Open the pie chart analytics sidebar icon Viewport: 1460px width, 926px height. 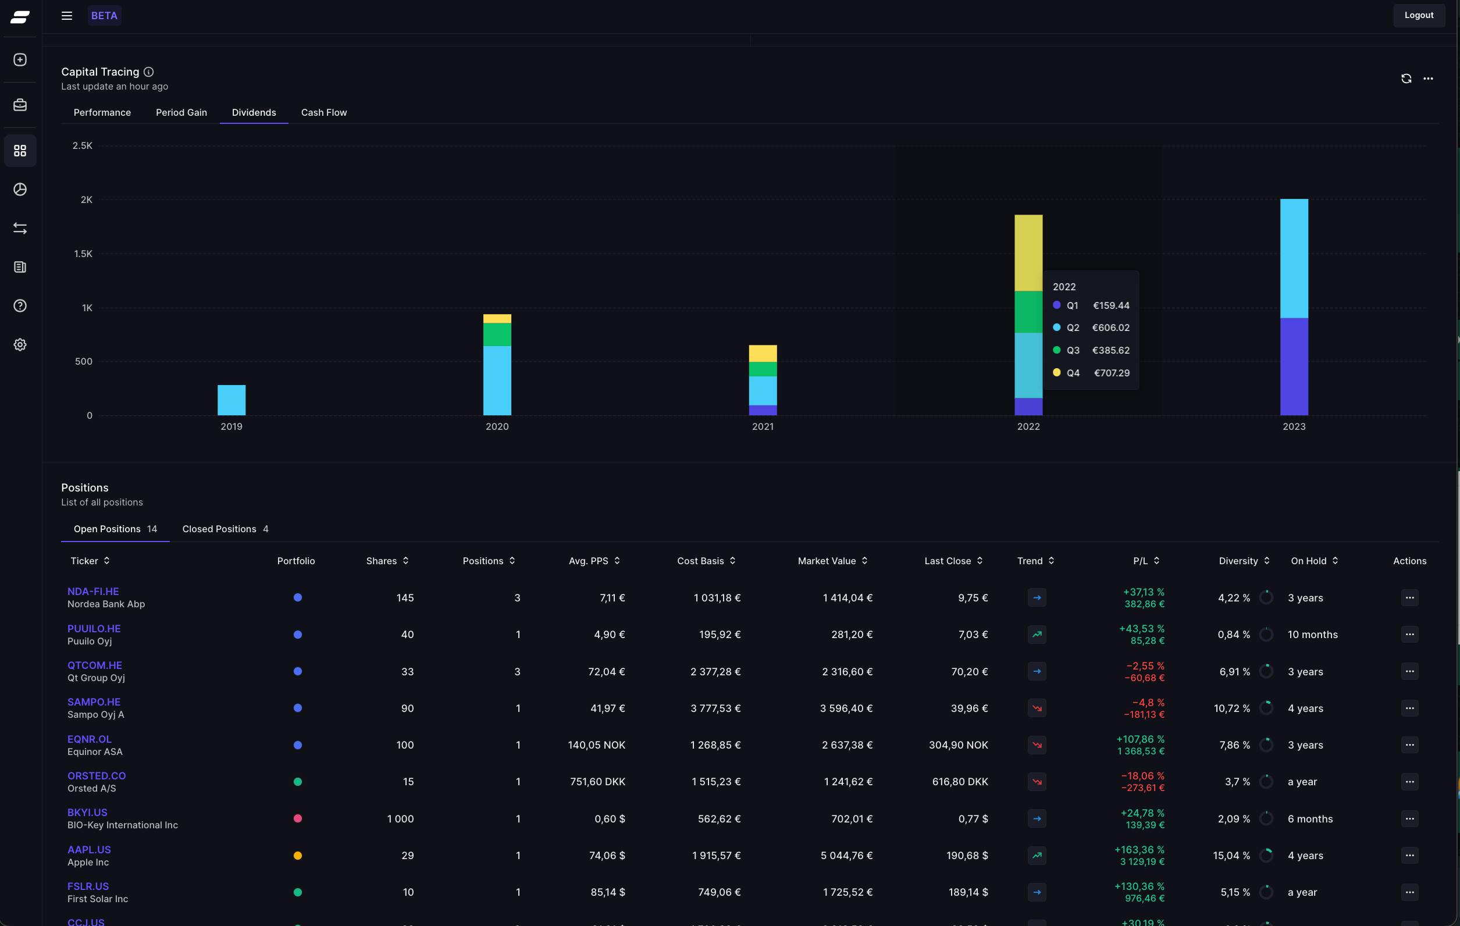tap(20, 189)
